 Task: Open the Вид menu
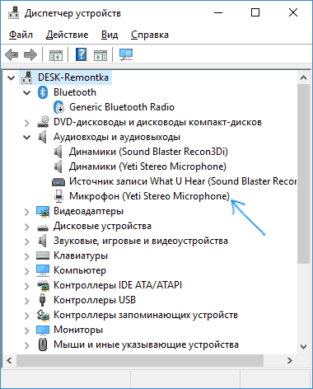[110, 35]
